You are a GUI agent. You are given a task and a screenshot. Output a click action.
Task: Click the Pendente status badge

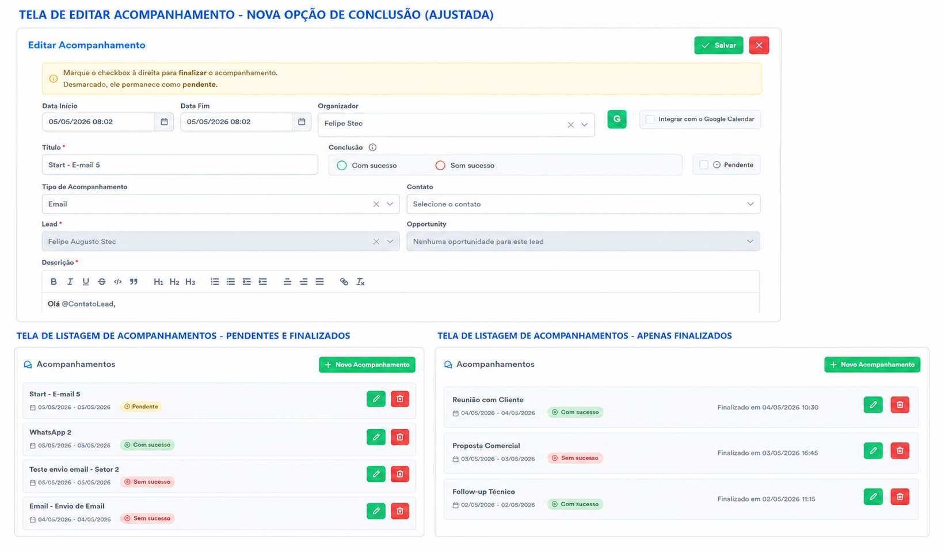141,407
